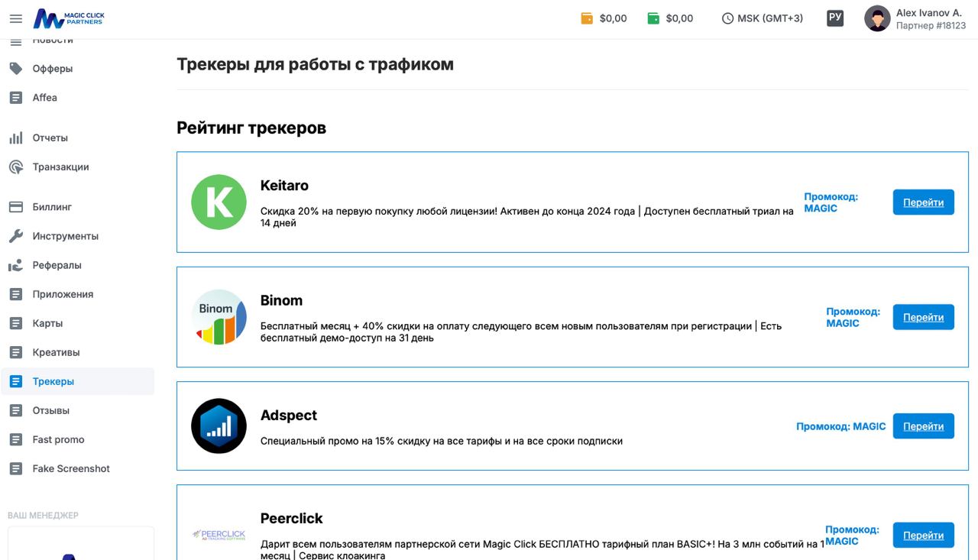
Task: Click the clock timezone icon
Action: tap(727, 18)
